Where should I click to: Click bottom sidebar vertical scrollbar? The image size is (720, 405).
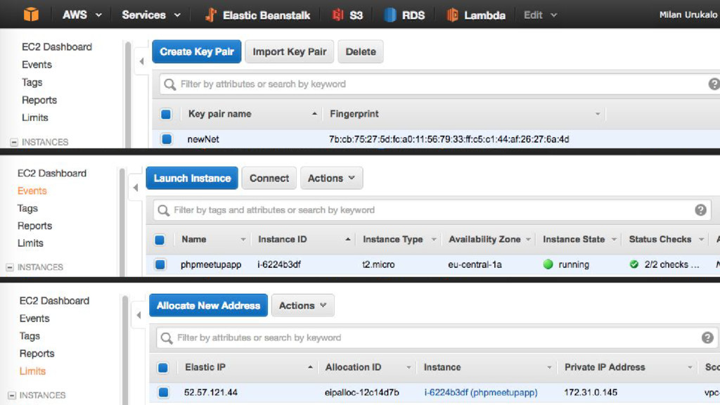(x=125, y=350)
